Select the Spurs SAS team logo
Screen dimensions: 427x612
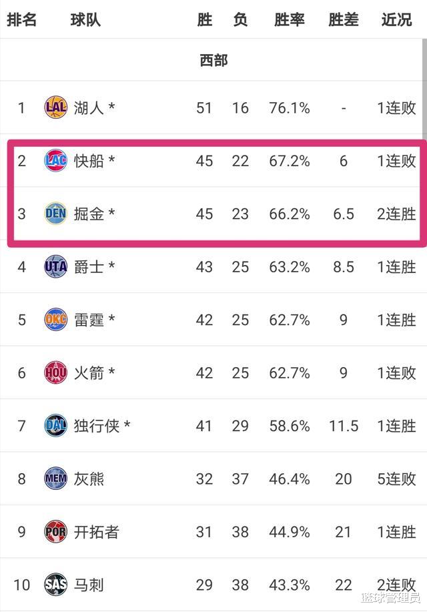56,585
